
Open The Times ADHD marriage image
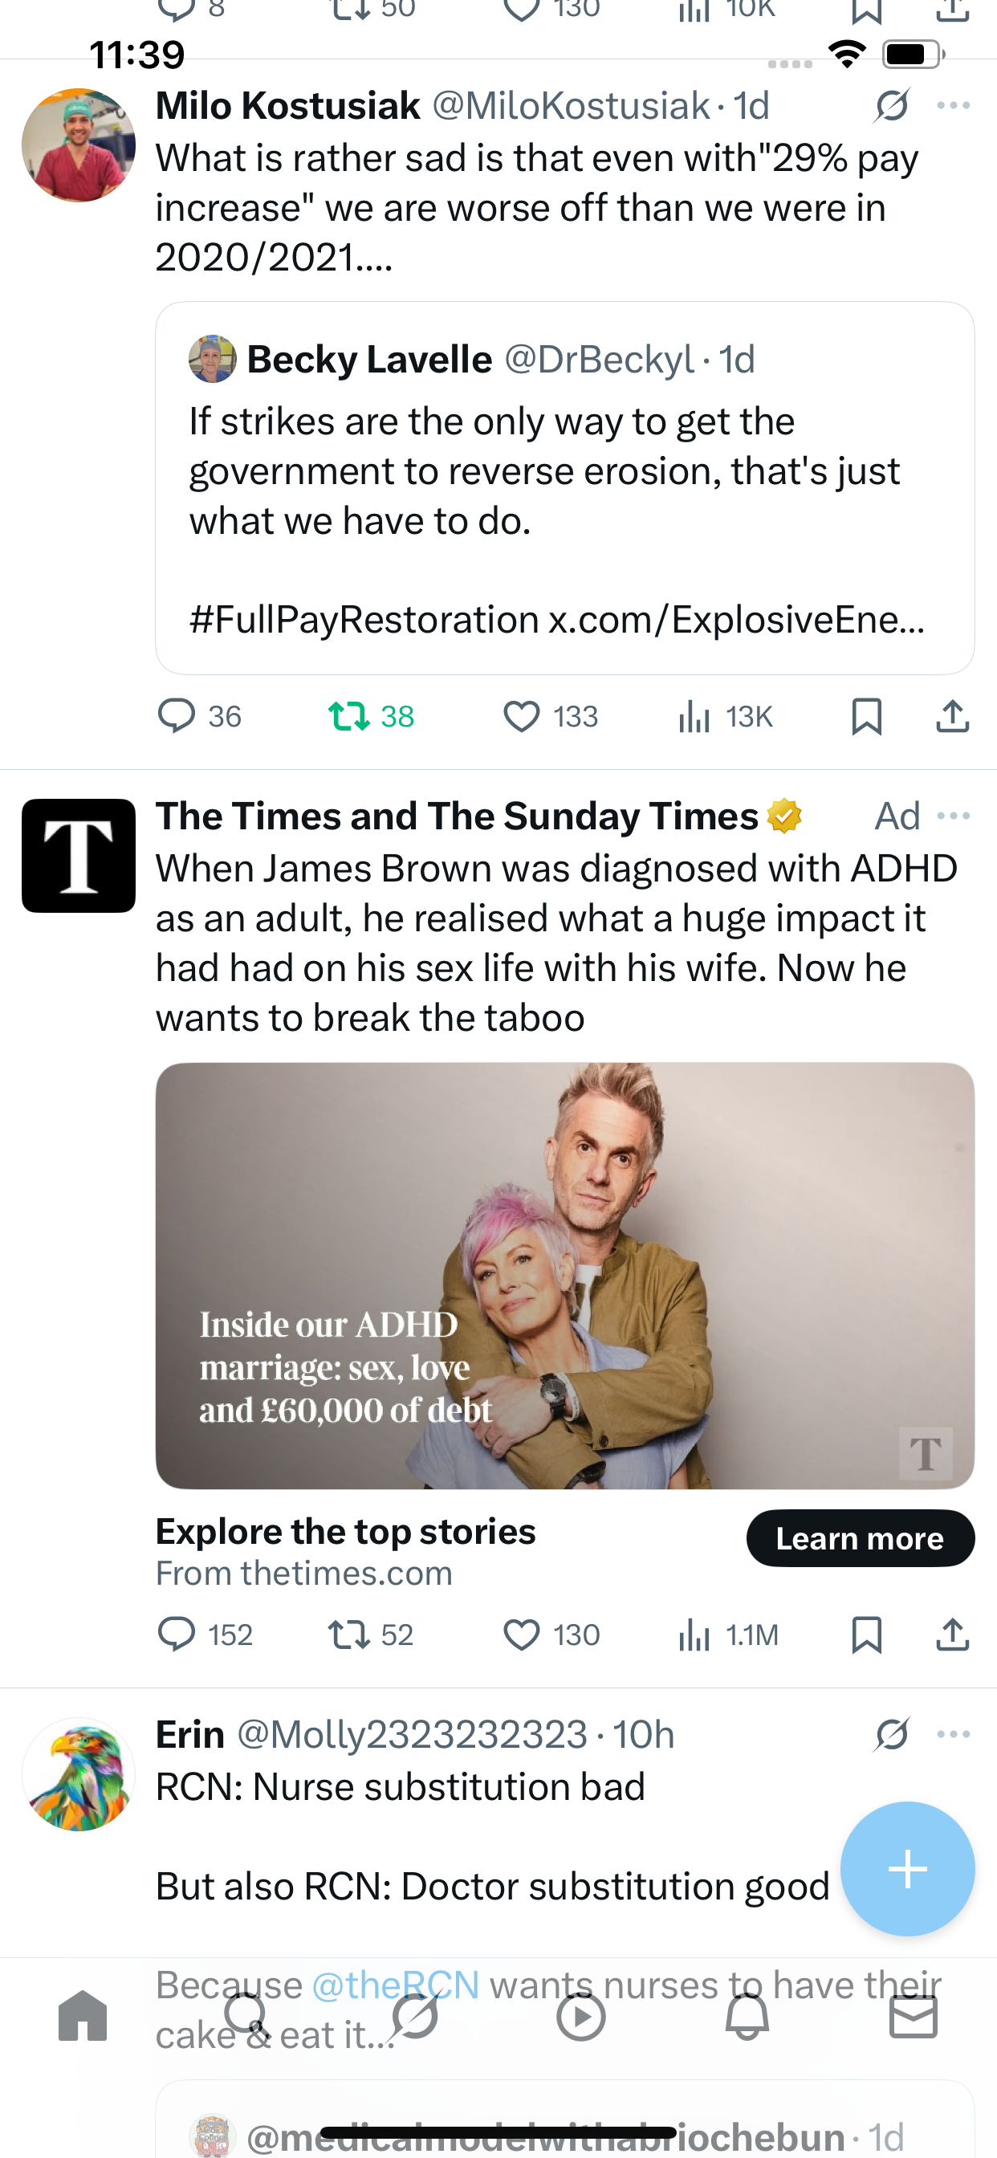click(x=564, y=1275)
